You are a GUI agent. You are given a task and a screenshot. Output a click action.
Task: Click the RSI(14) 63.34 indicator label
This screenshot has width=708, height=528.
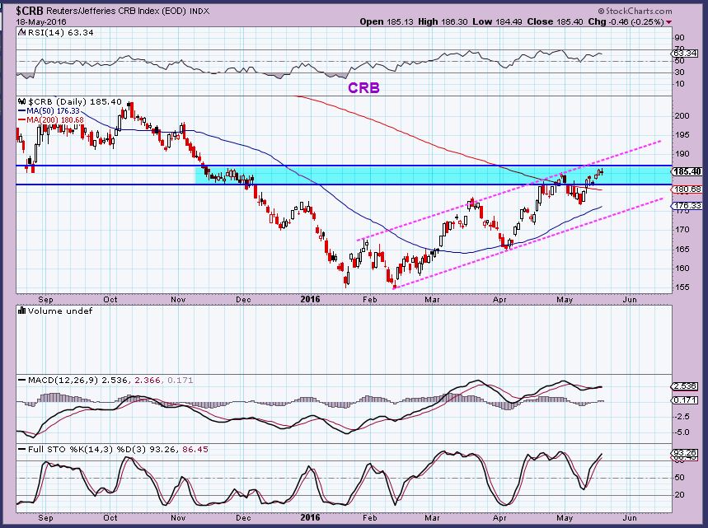pos(60,32)
